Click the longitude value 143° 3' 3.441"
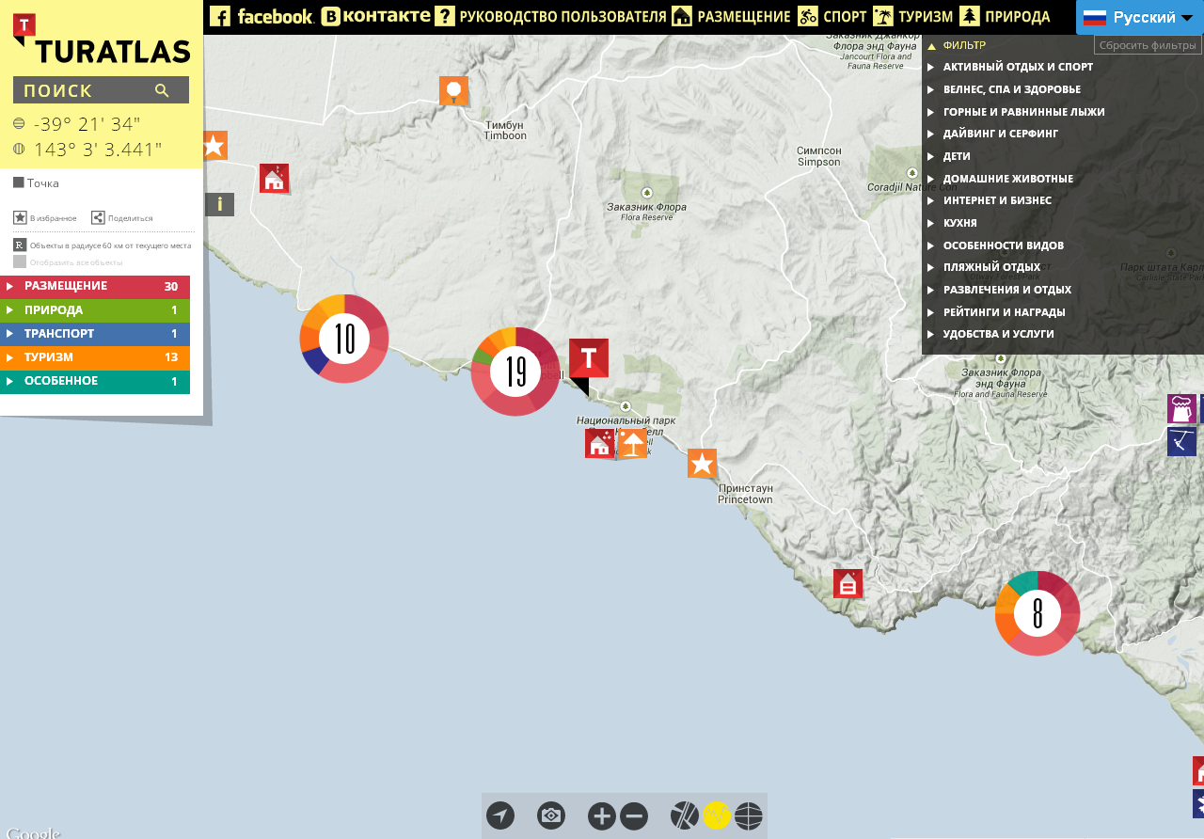Viewport: 1204px width, 839px height. coord(98,150)
